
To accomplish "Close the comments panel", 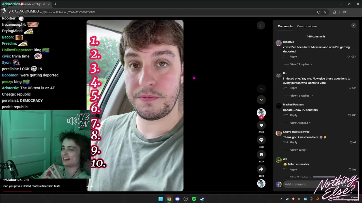I will click(354, 25).
